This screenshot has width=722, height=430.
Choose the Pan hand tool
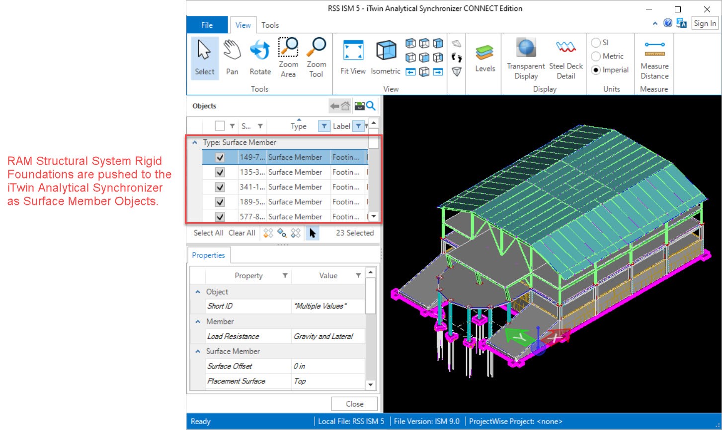tap(232, 58)
